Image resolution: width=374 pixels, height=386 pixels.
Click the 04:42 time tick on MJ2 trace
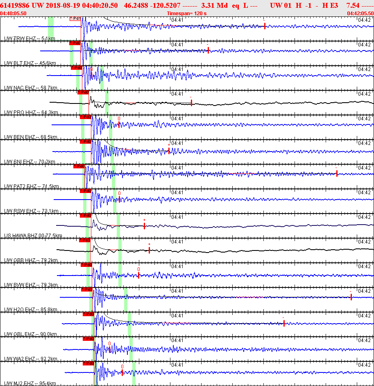pyautogui.click(x=365, y=365)
